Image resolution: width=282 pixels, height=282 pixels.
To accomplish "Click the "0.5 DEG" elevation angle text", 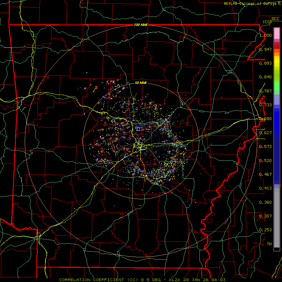I will (x=151, y=280).
